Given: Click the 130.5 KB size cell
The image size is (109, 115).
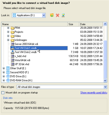Looking at the screenshot, I should 73,56.
